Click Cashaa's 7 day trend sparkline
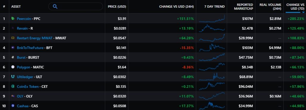The width and height of the screenshot is (306, 110). pyautogui.click(x=212, y=106)
